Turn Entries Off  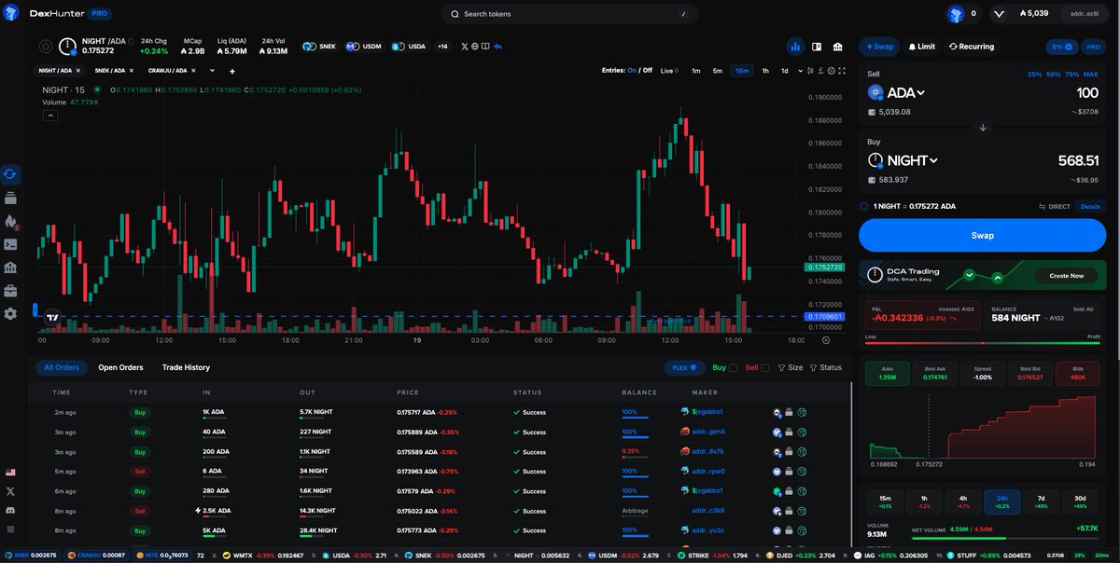coord(647,70)
